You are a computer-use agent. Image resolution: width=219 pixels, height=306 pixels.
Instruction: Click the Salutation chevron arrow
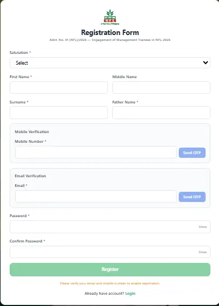pyautogui.click(x=206, y=62)
